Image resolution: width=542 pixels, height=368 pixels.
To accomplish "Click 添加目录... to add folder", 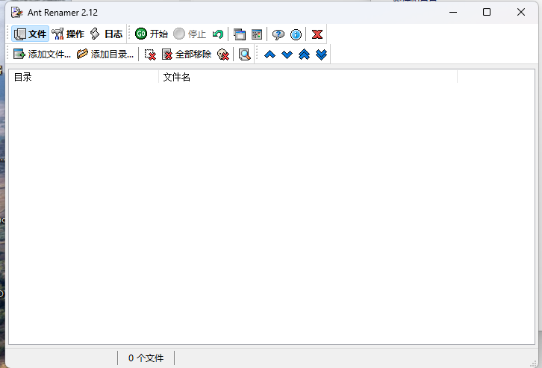I will tap(105, 54).
